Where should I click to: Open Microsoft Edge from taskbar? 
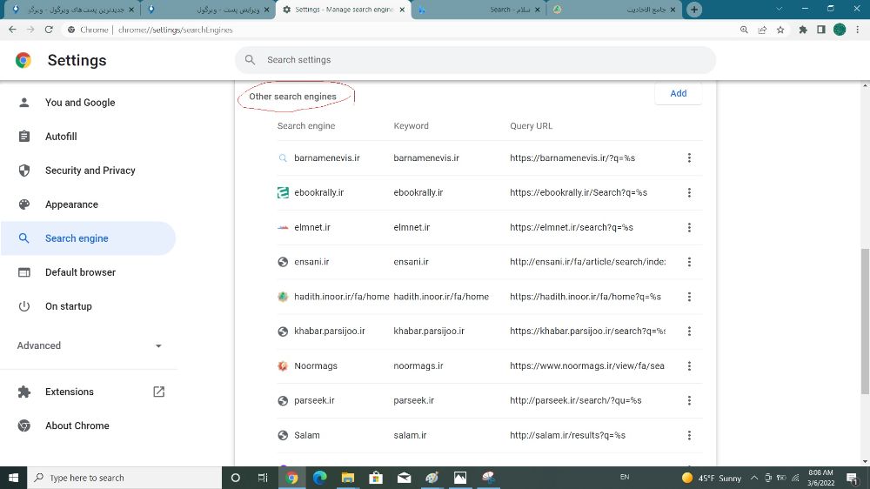coord(319,478)
